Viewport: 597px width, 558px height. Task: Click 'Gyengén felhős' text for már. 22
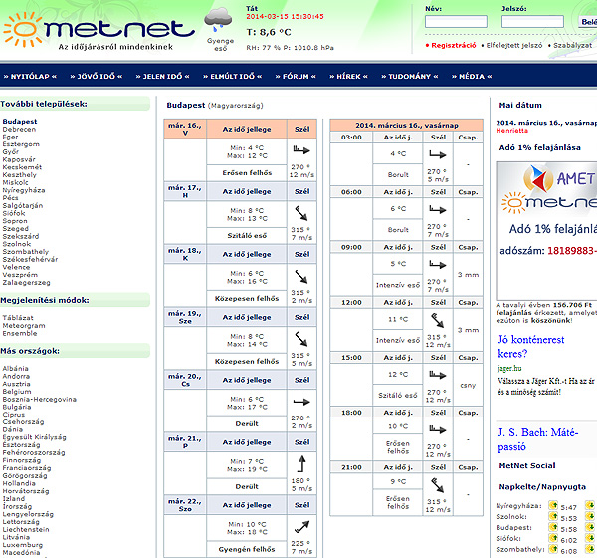tap(247, 550)
